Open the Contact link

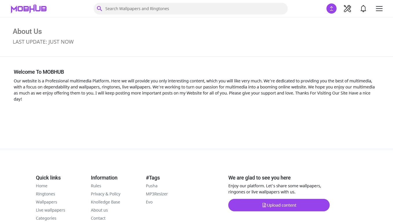pyautogui.click(x=98, y=218)
